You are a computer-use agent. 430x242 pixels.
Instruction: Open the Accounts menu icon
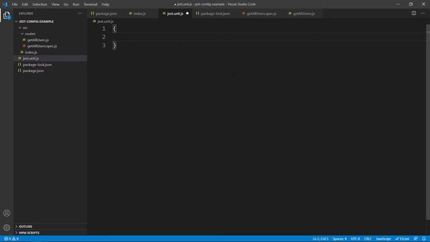tap(7, 213)
